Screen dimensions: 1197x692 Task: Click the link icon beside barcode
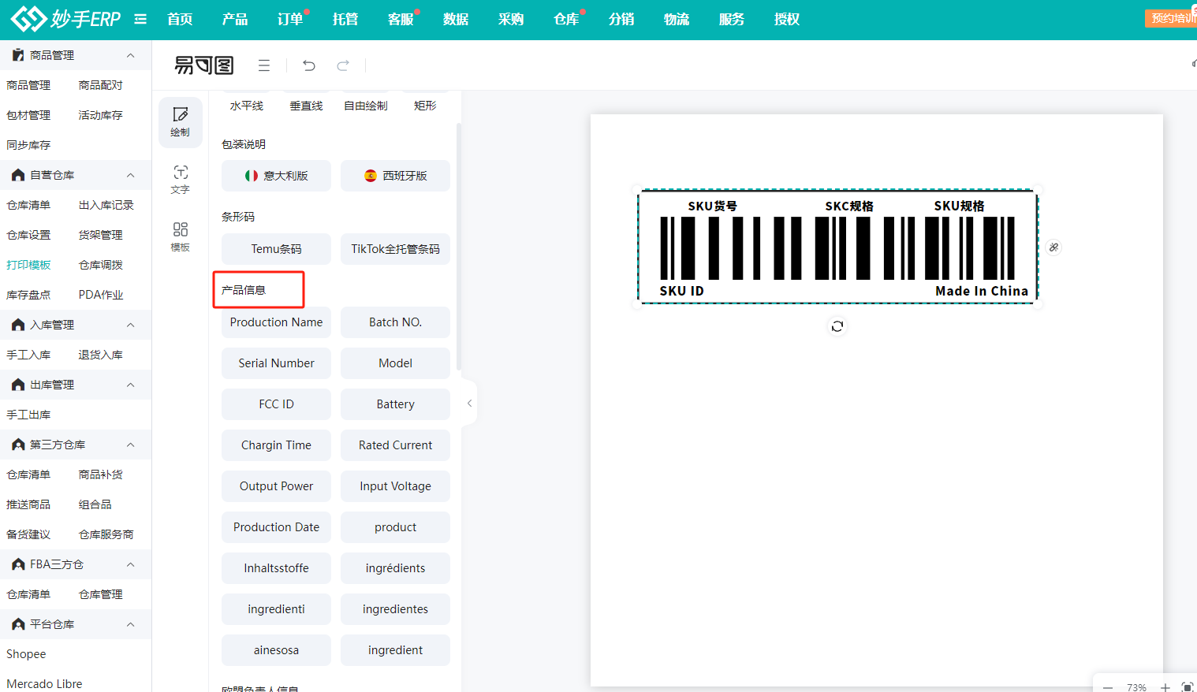point(1053,247)
